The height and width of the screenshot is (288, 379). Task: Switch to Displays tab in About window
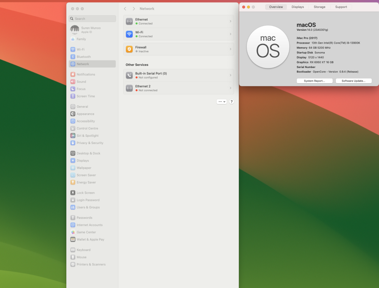click(298, 7)
